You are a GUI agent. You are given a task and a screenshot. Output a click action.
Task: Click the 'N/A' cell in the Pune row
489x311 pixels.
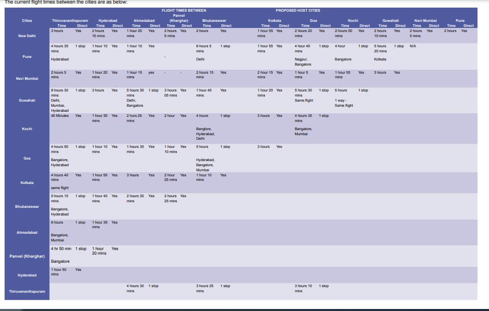tap(413, 46)
